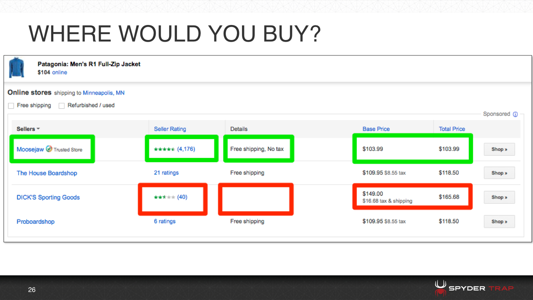The height and width of the screenshot is (300, 533).
Task: Click slide number 26
Action: pyautogui.click(x=32, y=290)
